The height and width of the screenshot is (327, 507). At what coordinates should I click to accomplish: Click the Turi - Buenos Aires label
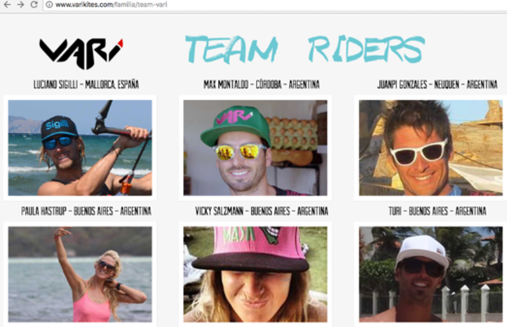coord(437,211)
